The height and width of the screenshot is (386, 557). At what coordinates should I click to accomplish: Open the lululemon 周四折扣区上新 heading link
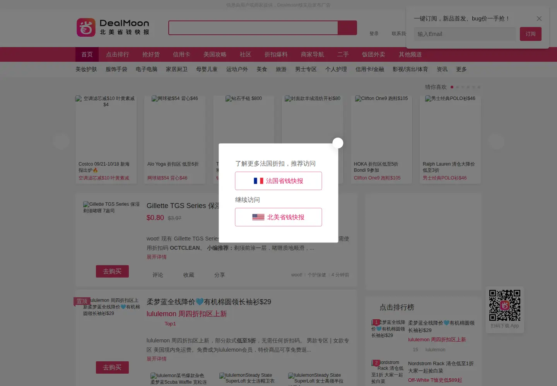click(x=187, y=314)
